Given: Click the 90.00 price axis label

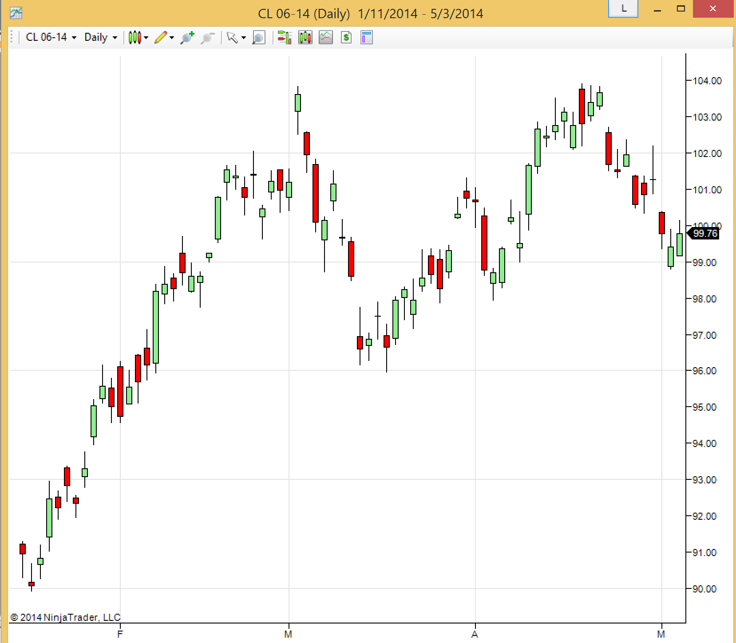Looking at the screenshot, I should point(704,589).
